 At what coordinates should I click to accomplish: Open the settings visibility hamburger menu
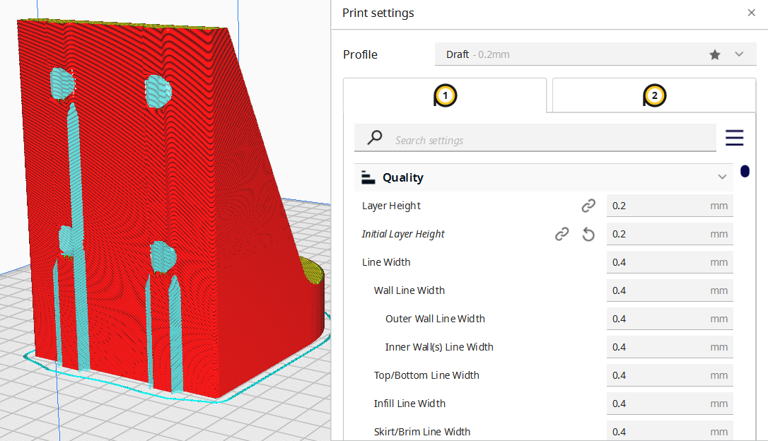[x=734, y=138]
